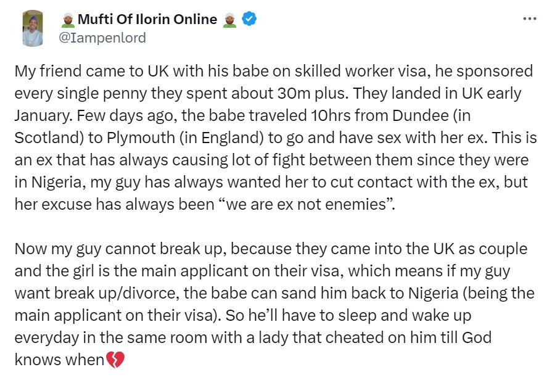Click the @Iampenlord handle

[102, 38]
